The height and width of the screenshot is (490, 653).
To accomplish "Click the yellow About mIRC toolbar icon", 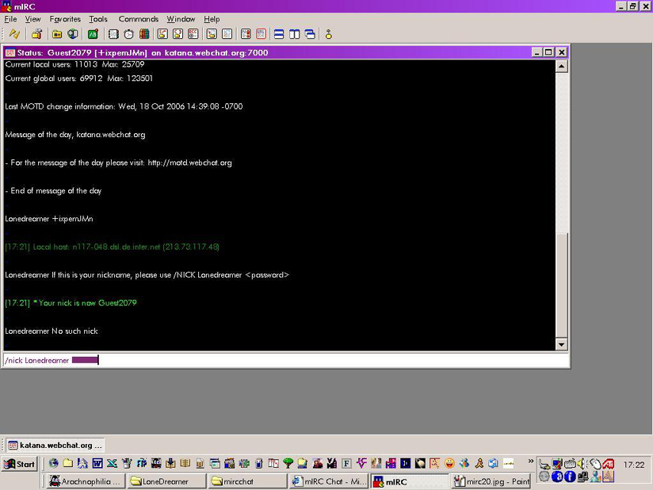I will [329, 34].
